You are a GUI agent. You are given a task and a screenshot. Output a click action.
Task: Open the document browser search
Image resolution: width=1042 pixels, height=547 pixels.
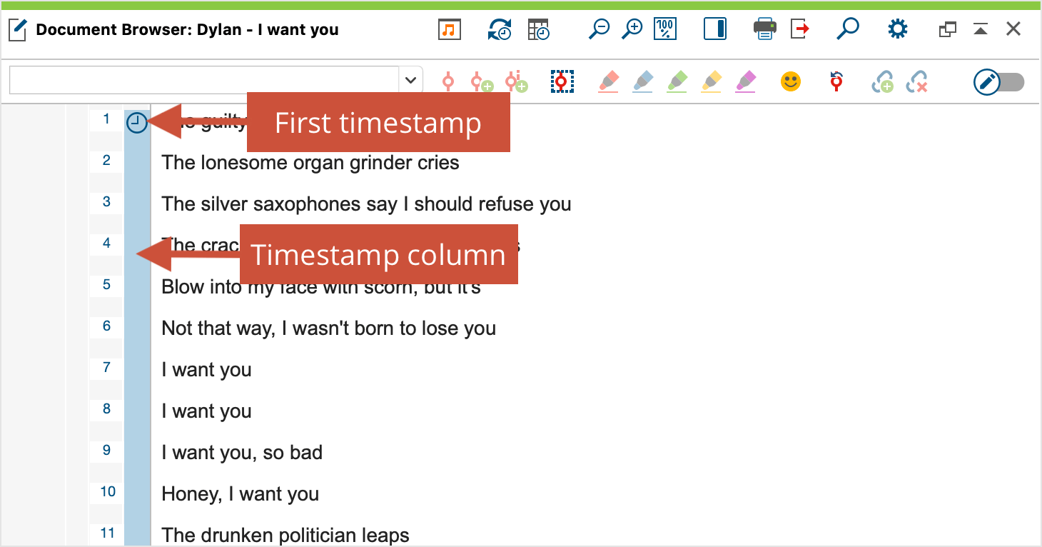[848, 29]
